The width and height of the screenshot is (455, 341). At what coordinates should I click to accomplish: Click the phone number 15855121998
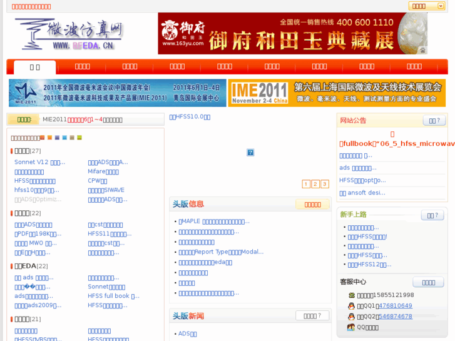tap(394, 295)
